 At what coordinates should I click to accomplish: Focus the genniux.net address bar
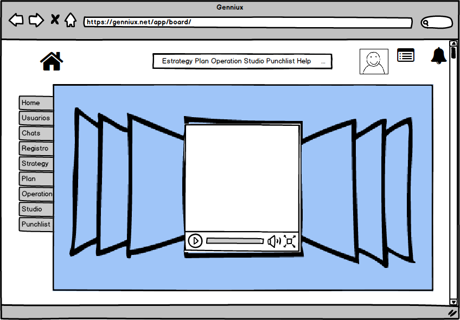(248, 22)
